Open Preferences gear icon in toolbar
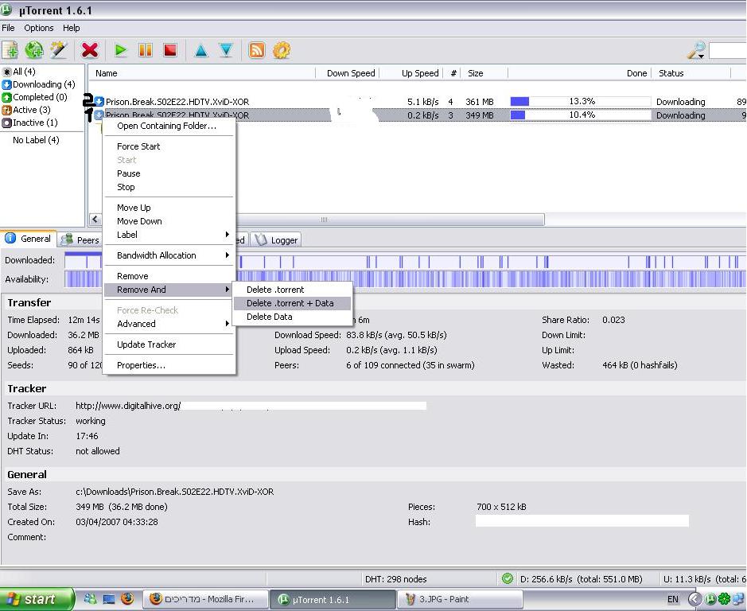This screenshot has width=747, height=611. (x=281, y=50)
